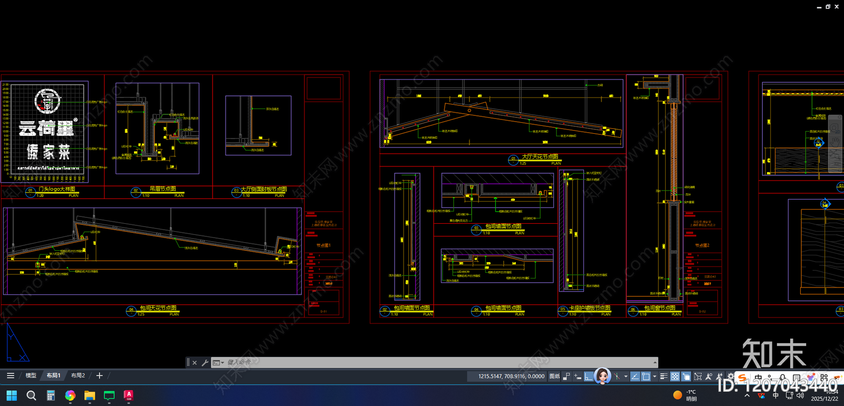844x406 pixels.
Task: Click the annotation auto-scale icon
Action: (x=719, y=376)
